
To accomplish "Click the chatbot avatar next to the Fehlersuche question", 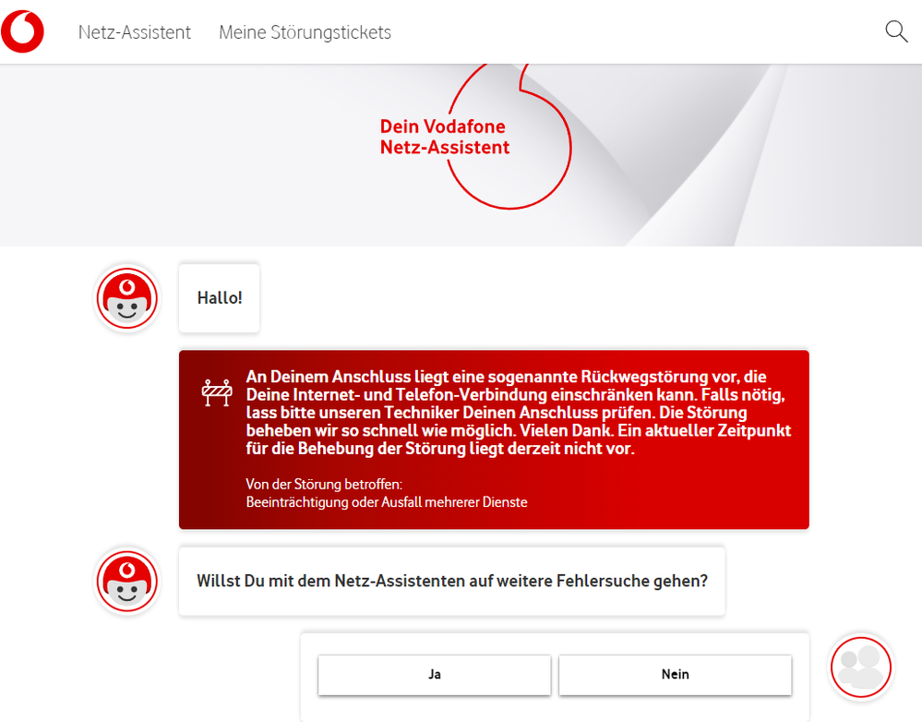I will point(127,581).
